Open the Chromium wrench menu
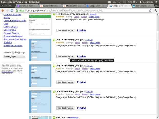Viewport: 159px width, 119px height. pos(156,10)
